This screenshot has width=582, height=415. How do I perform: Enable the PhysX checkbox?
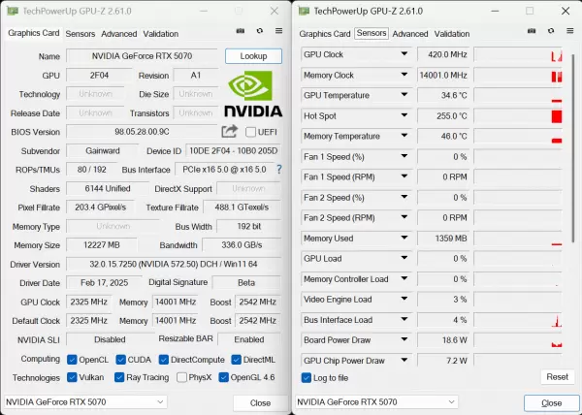tap(179, 377)
